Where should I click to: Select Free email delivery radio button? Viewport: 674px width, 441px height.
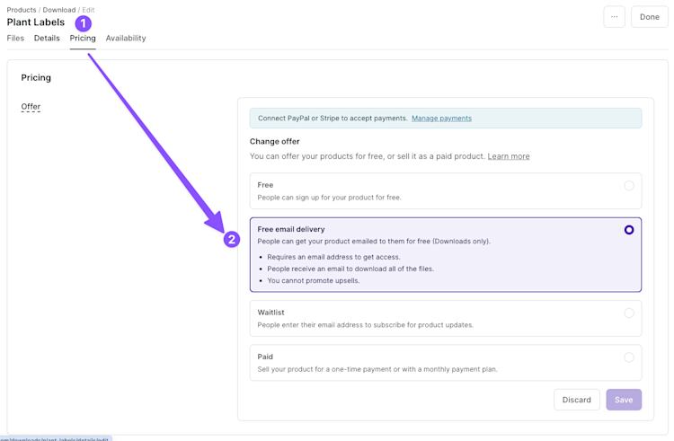click(x=629, y=230)
